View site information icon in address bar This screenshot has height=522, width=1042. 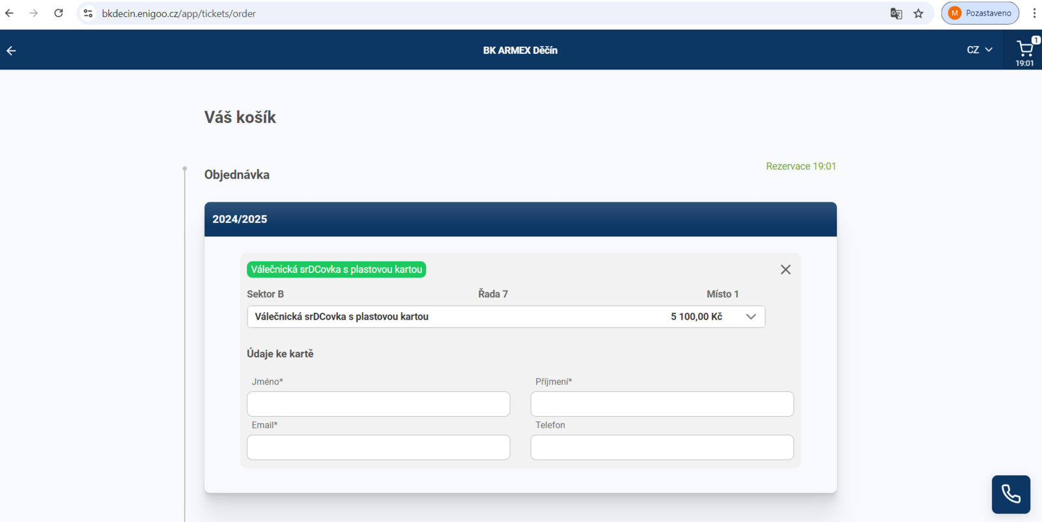click(89, 13)
